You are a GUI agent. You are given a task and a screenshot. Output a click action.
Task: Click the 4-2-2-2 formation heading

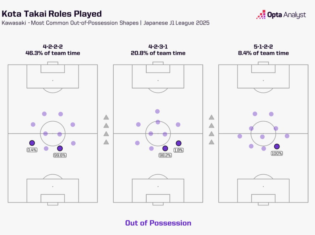[53, 47]
